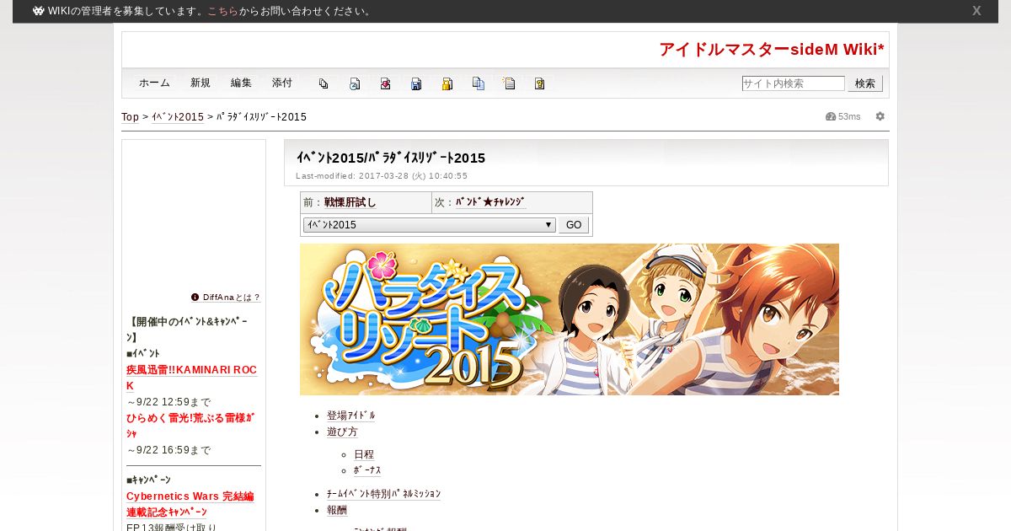Jump to 日程 subsection
Image resolution: width=1011 pixels, height=531 pixels.
[x=364, y=454]
